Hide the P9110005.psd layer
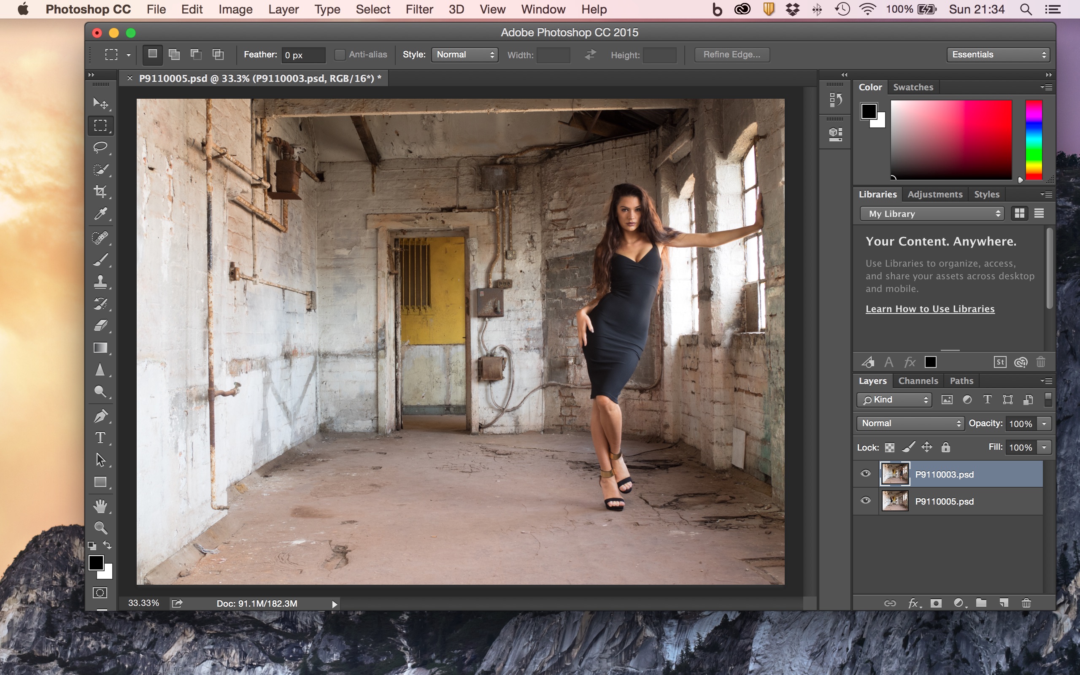 point(865,500)
